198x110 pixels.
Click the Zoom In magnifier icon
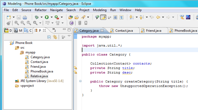pyautogui.click(x=16, y=23)
